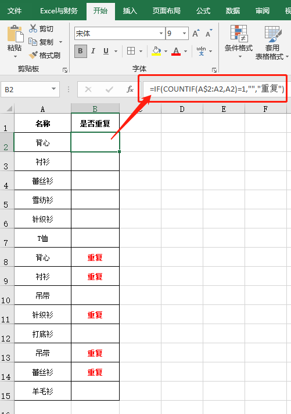291x414 pixels.
Task: Select cell A3 containing 衬衫
Action: (42, 162)
